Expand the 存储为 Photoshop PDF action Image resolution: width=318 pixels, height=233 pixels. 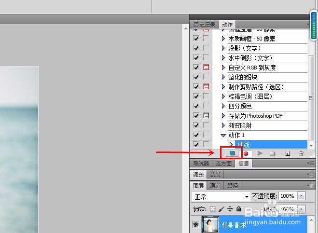tap(223, 116)
